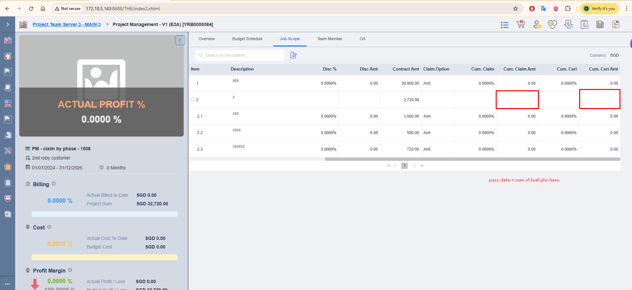Open the shopping cart with question mark icon

point(521,24)
